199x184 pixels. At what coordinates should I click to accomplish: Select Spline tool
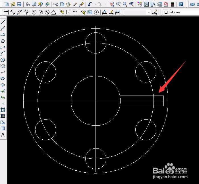pyautogui.click(x=3, y=73)
